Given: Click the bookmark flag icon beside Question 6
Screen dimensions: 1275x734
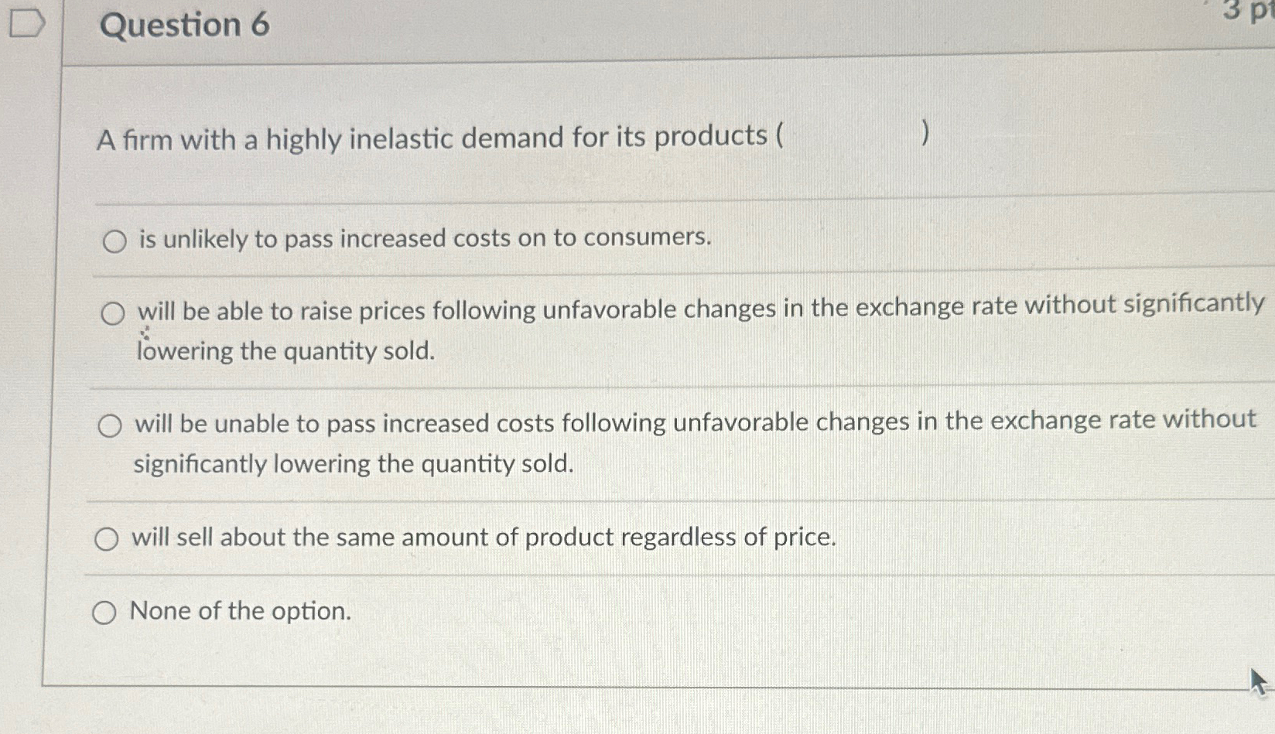Looking at the screenshot, I should [29, 22].
